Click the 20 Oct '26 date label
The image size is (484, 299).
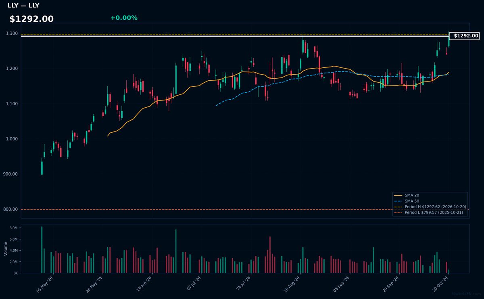(x=440, y=284)
